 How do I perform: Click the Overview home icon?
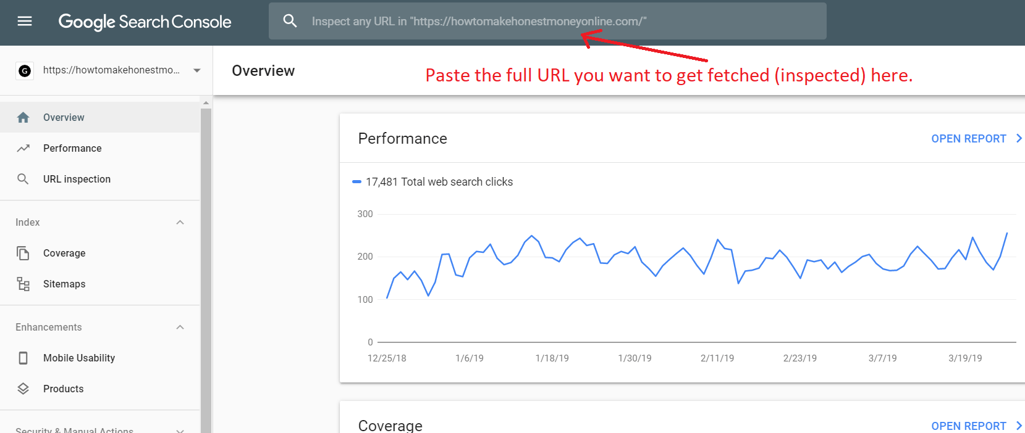click(x=23, y=117)
